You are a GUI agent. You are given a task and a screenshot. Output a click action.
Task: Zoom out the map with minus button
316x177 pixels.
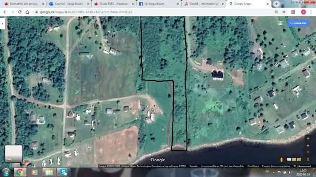coord(308,152)
